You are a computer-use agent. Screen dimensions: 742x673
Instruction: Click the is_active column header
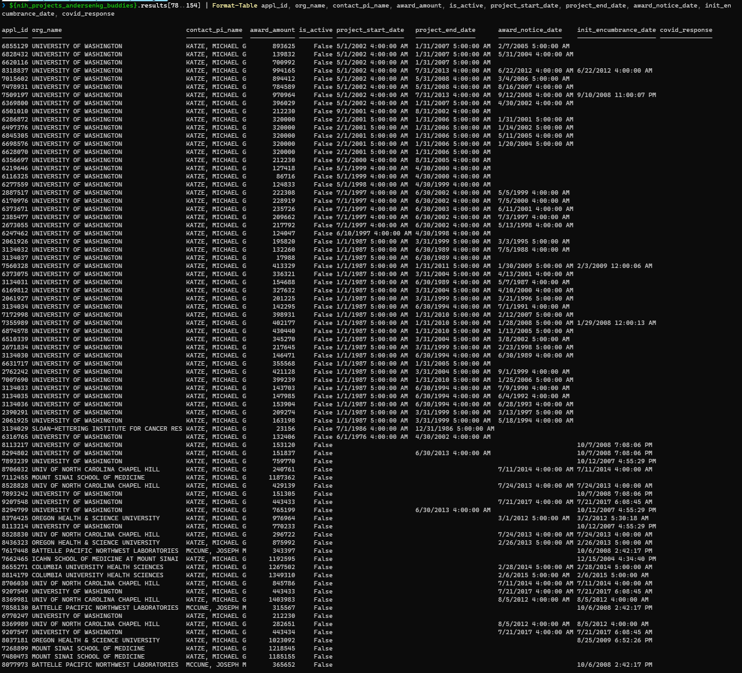pyautogui.click(x=316, y=30)
